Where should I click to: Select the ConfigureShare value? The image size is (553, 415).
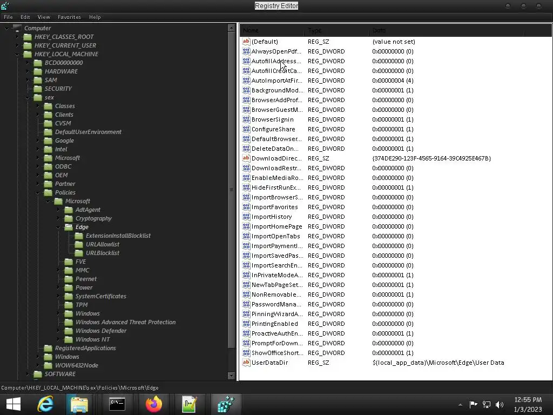pyautogui.click(x=273, y=129)
